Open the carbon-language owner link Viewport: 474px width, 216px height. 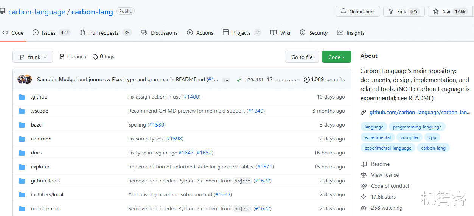pyautogui.click(x=37, y=12)
